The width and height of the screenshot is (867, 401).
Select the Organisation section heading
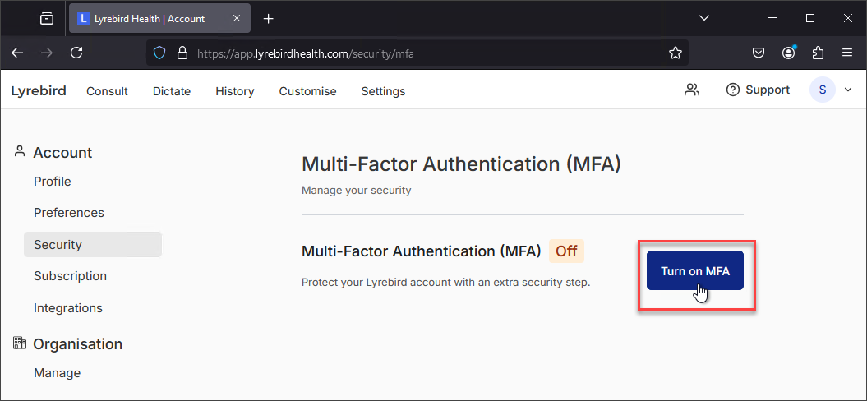click(77, 344)
